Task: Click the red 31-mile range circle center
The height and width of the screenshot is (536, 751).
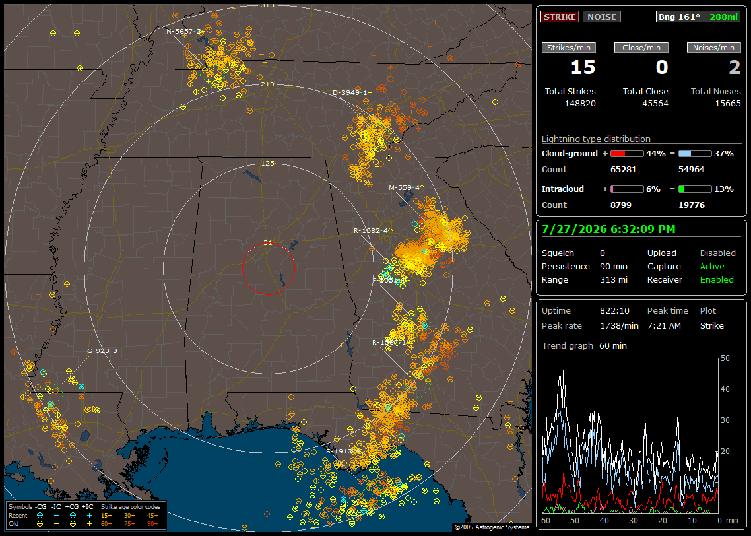Action: click(268, 269)
